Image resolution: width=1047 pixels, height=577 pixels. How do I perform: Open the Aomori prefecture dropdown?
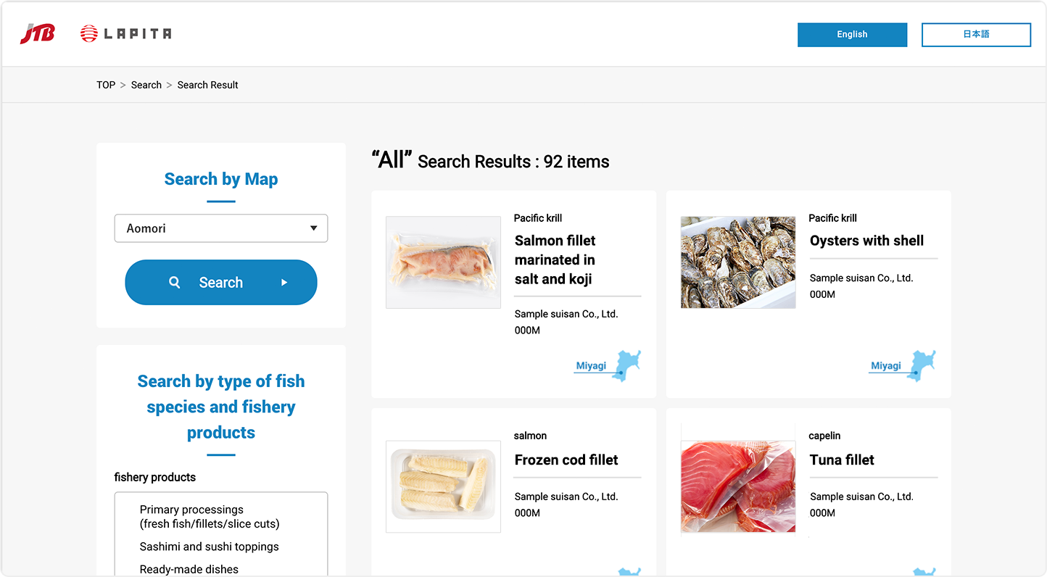click(220, 228)
